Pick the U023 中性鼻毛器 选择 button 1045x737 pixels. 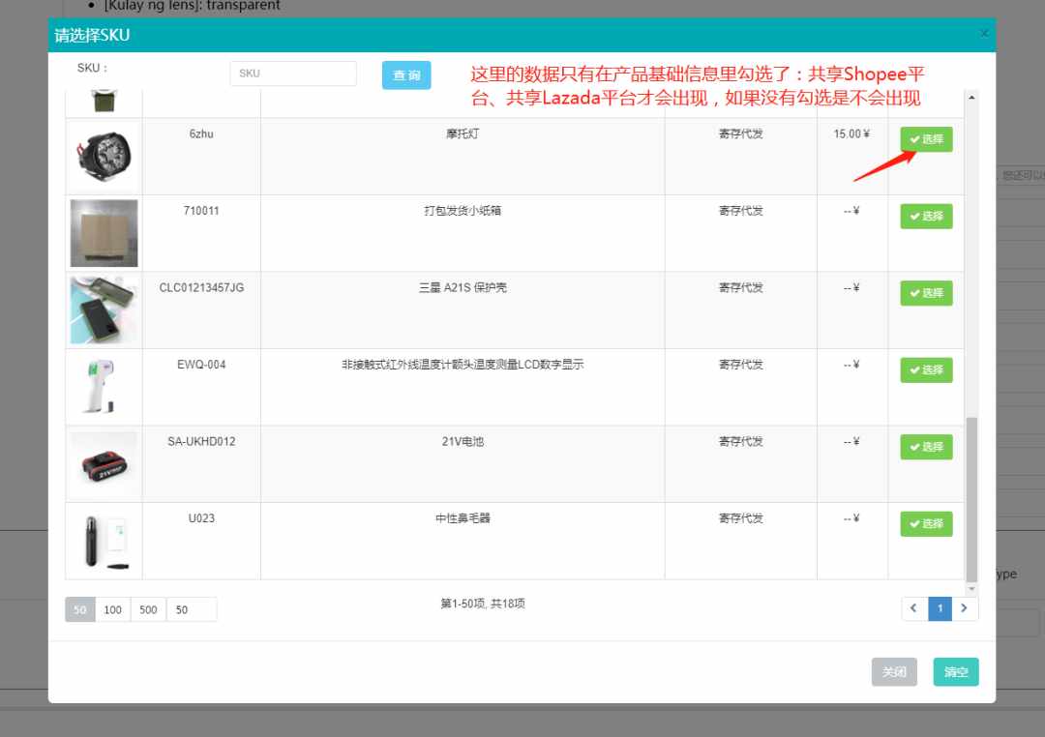tap(926, 524)
